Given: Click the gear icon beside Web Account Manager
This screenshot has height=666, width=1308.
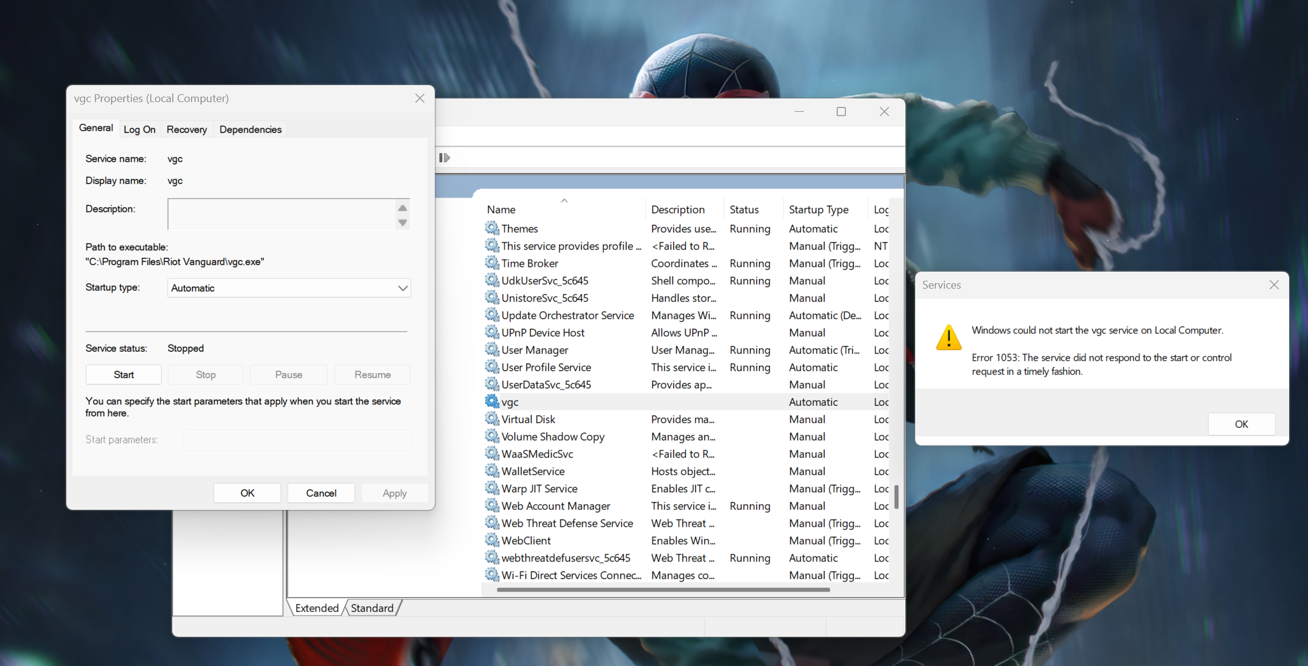Looking at the screenshot, I should point(492,506).
